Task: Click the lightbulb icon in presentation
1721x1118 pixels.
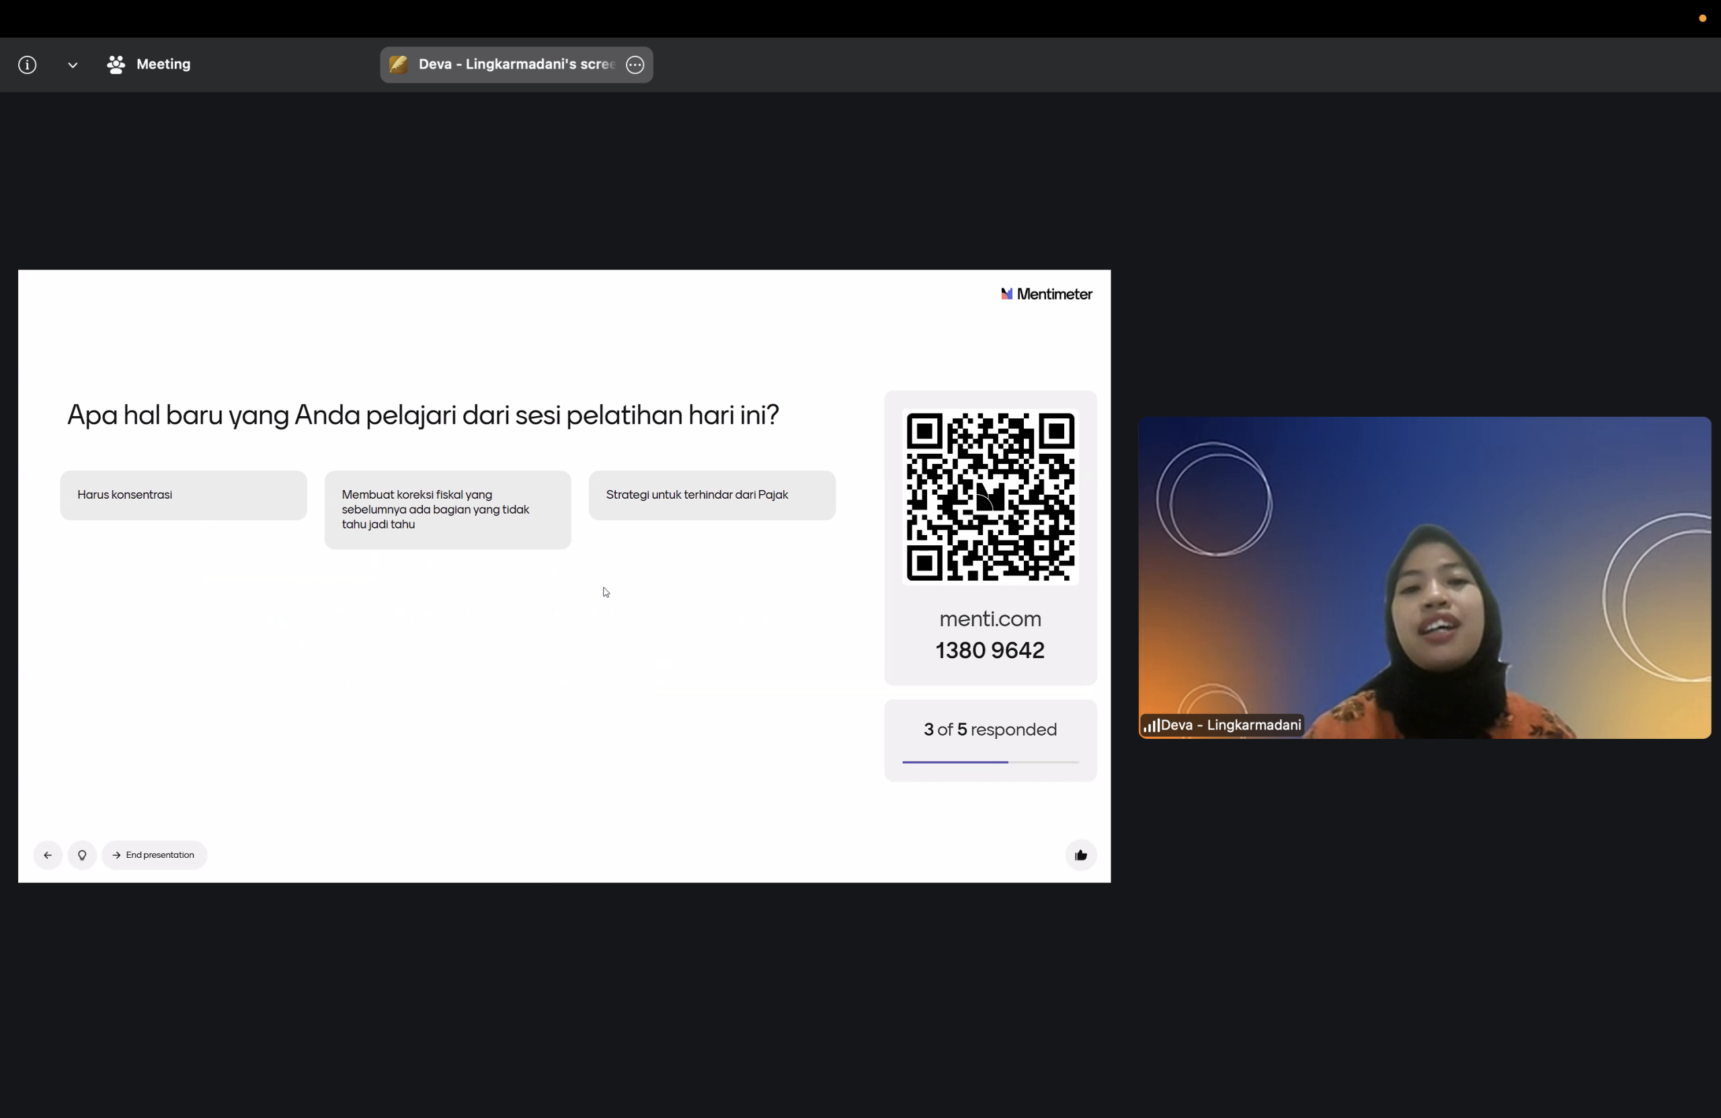Action: click(83, 854)
